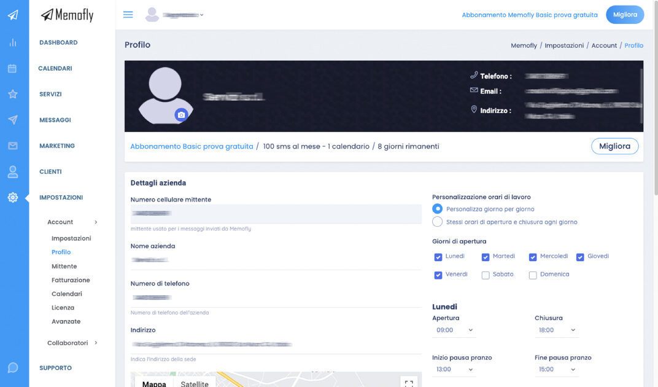The height and width of the screenshot is (387, 658).
Task: Open the calendar icon in left rail
Action: [12, 68]
